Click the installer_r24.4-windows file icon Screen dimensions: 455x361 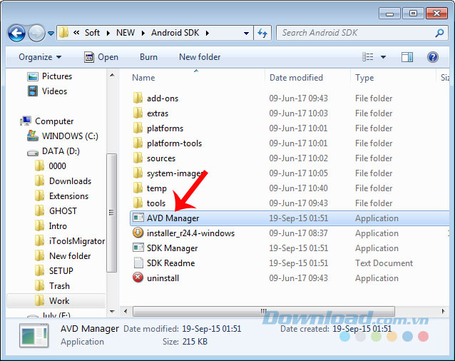tap(138, 233)
